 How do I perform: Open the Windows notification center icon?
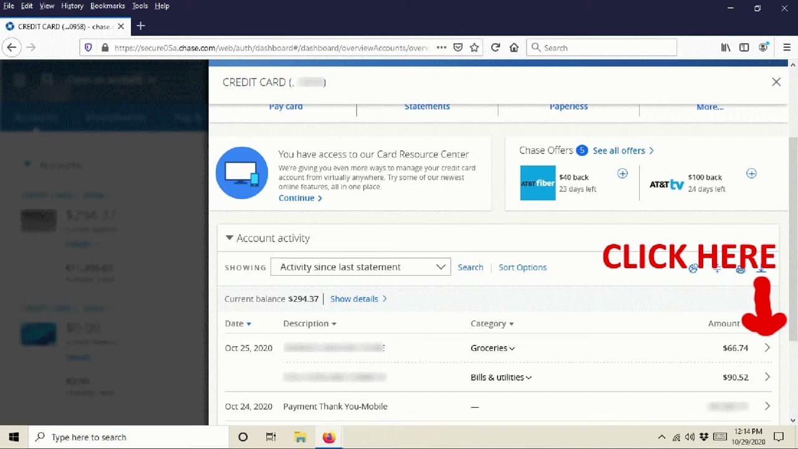pos(779,437)
